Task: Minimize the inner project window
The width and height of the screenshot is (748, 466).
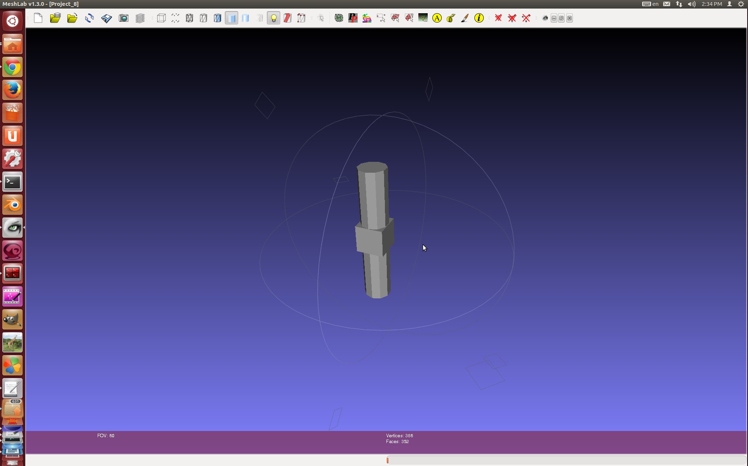Action: pyautogui.click(x=554, y=18)
